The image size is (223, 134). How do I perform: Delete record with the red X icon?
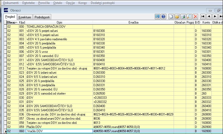coord(195,17)
